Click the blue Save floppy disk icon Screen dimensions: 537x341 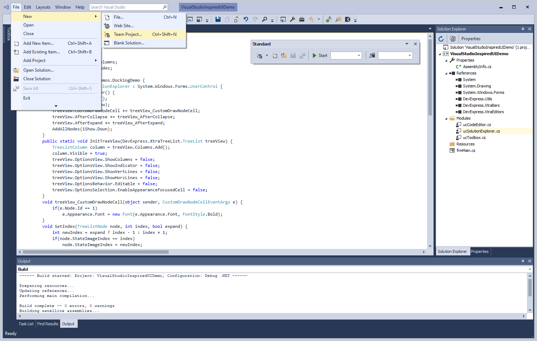(218, 19)
